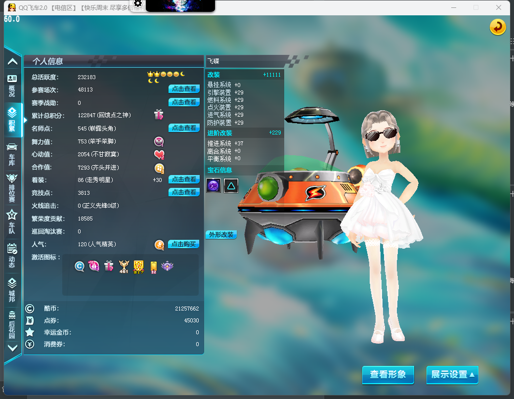This screenshot has width=514, height=399.
Task: Click the QQ飞车 app icon in title bar
Action: click(12, 7)
